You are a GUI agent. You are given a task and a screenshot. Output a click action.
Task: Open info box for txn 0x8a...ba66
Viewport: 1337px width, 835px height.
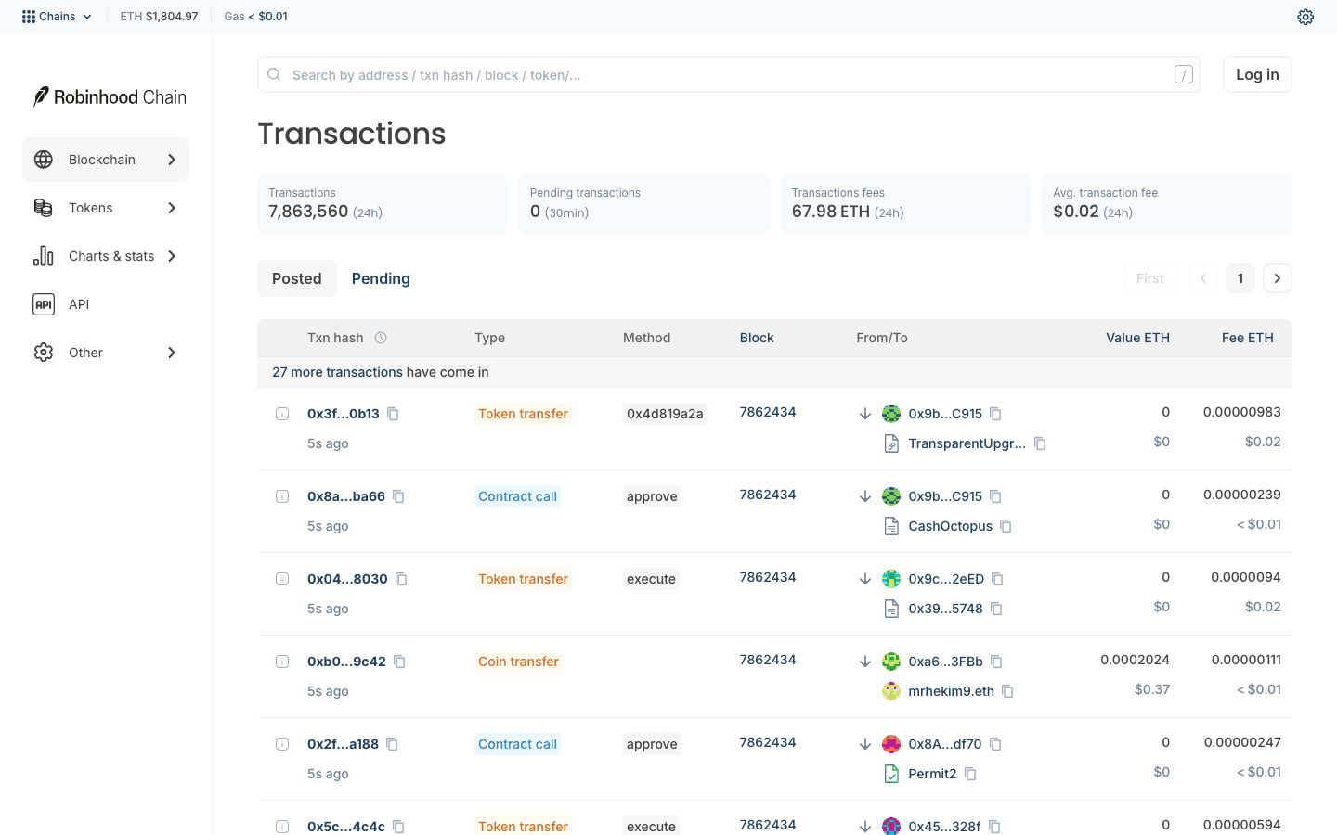click(282, 496)
